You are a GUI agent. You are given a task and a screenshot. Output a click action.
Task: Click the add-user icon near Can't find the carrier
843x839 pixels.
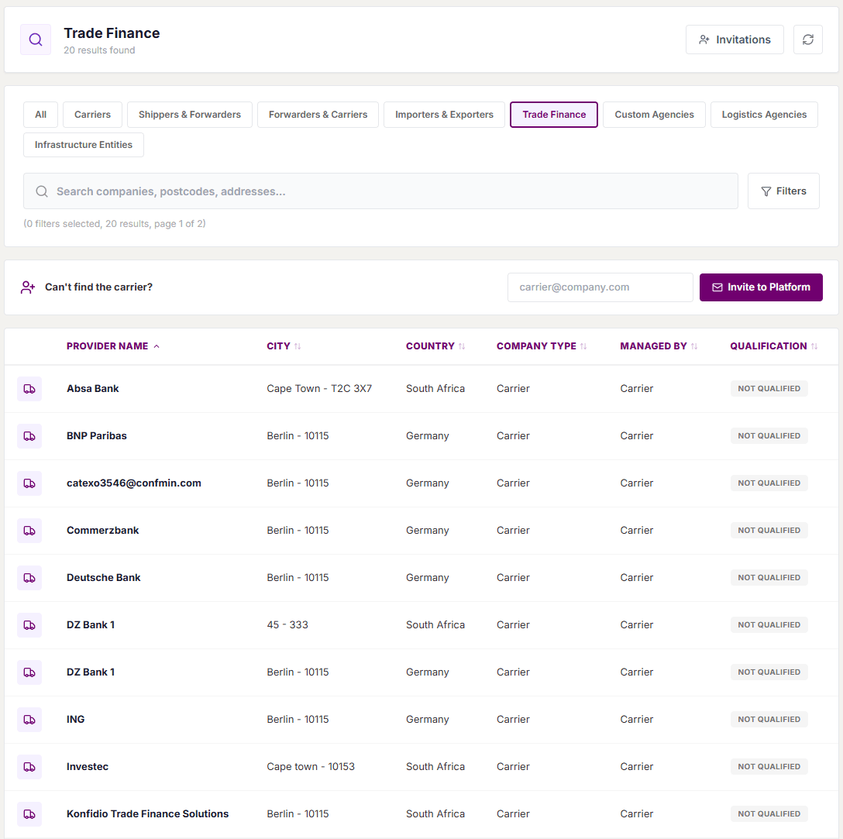(28, 287)
